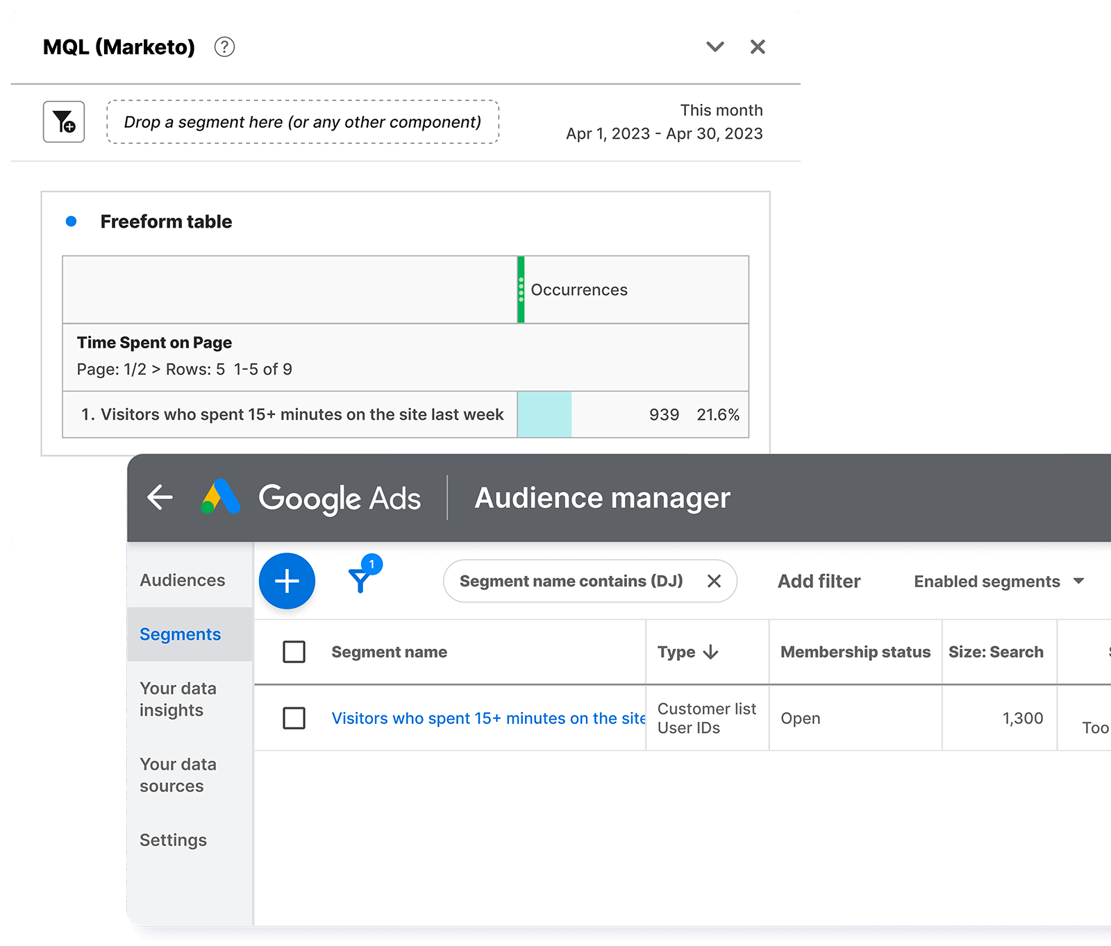Sort by the Segment name column
The height and width of the screenshot is (946, 1111).
(389, 652)
